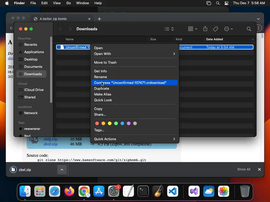Click the Finder toolbar Tags icon
This screenshot has width=270, height=202.
coord(215,29)
